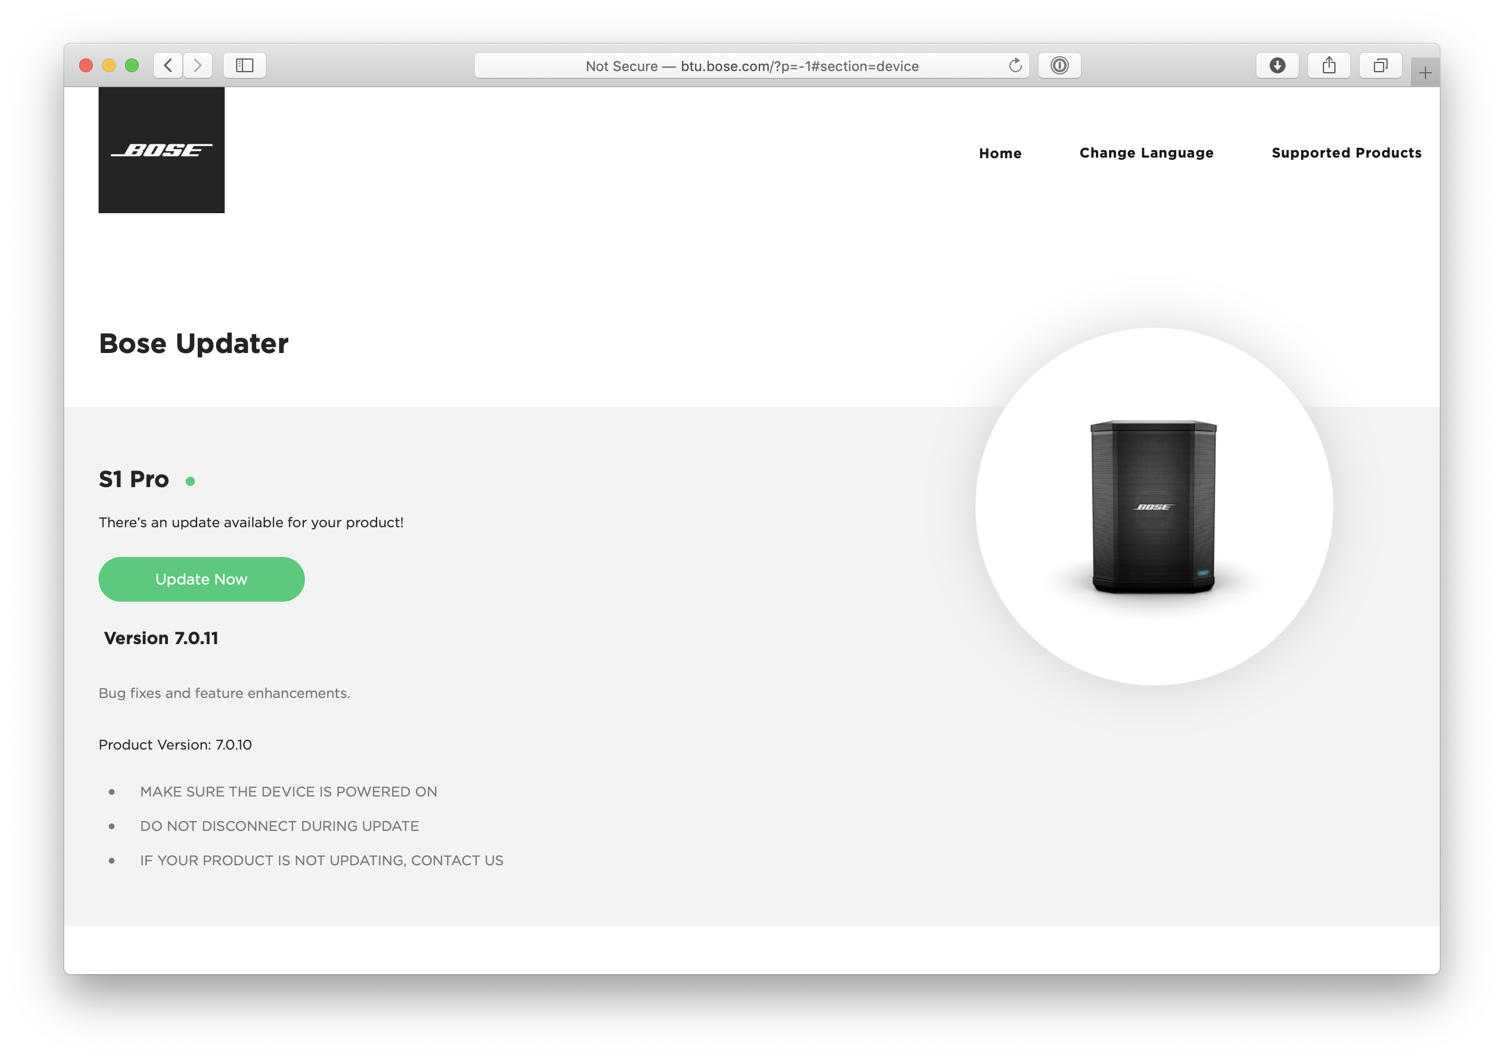Click the Safari back arrow button
Image resolution: width=1504 pixels, height=1059 pixels.
coord(169,65)
